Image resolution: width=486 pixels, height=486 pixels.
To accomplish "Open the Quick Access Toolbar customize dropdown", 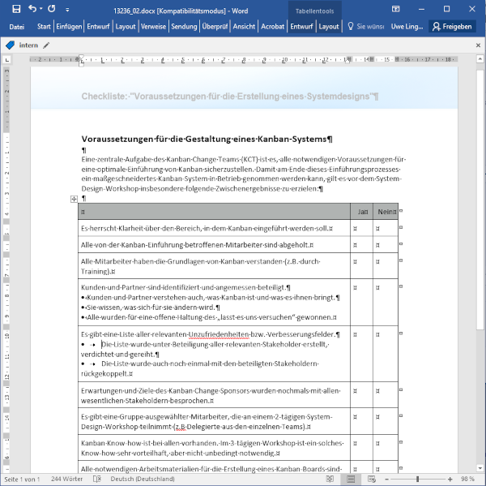I will coord(68,8).
